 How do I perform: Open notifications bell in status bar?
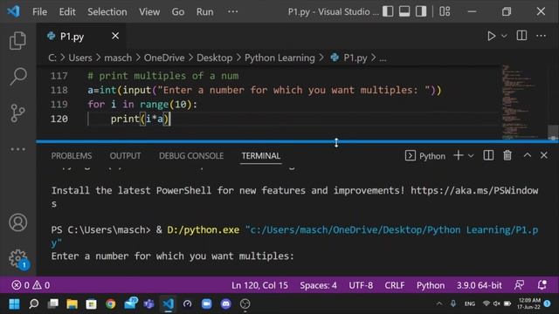(x=542, y=285)
